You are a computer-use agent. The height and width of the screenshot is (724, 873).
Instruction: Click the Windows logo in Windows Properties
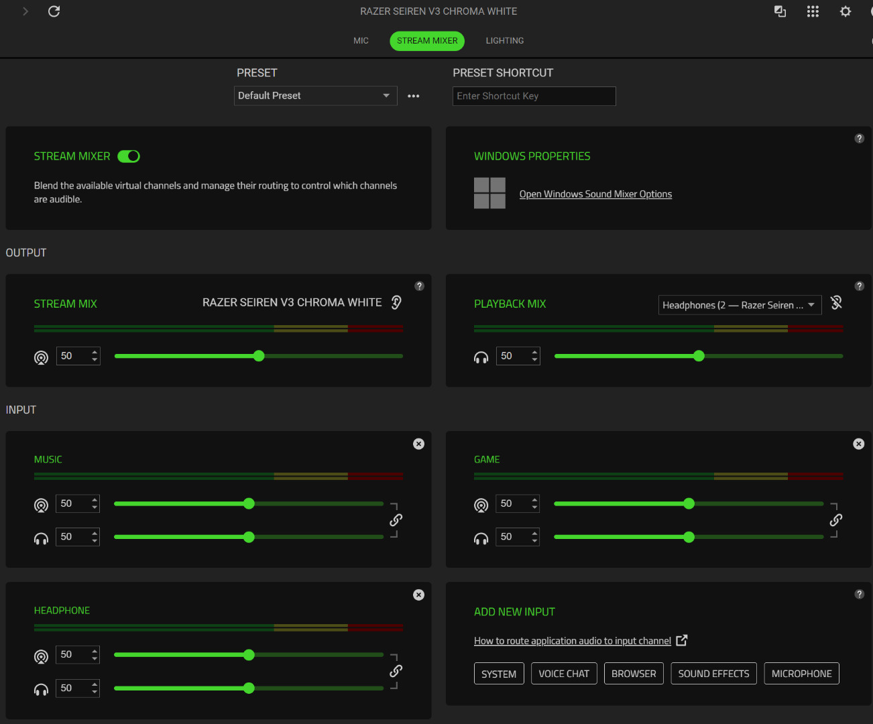click(x=489, y=194)
